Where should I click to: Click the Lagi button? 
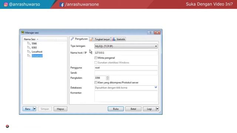pyautogui.click(x=149, y=109)
